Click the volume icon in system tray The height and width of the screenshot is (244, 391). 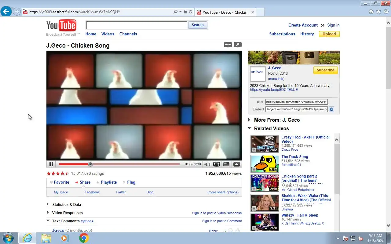point(360,238)
